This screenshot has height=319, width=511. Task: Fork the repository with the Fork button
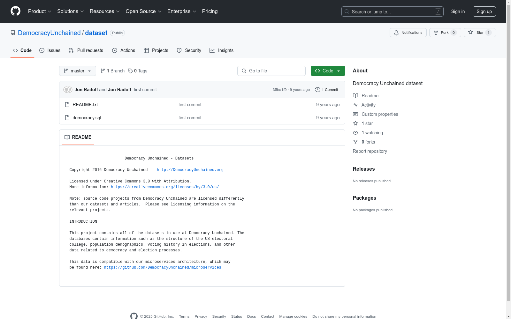(445, 33)
